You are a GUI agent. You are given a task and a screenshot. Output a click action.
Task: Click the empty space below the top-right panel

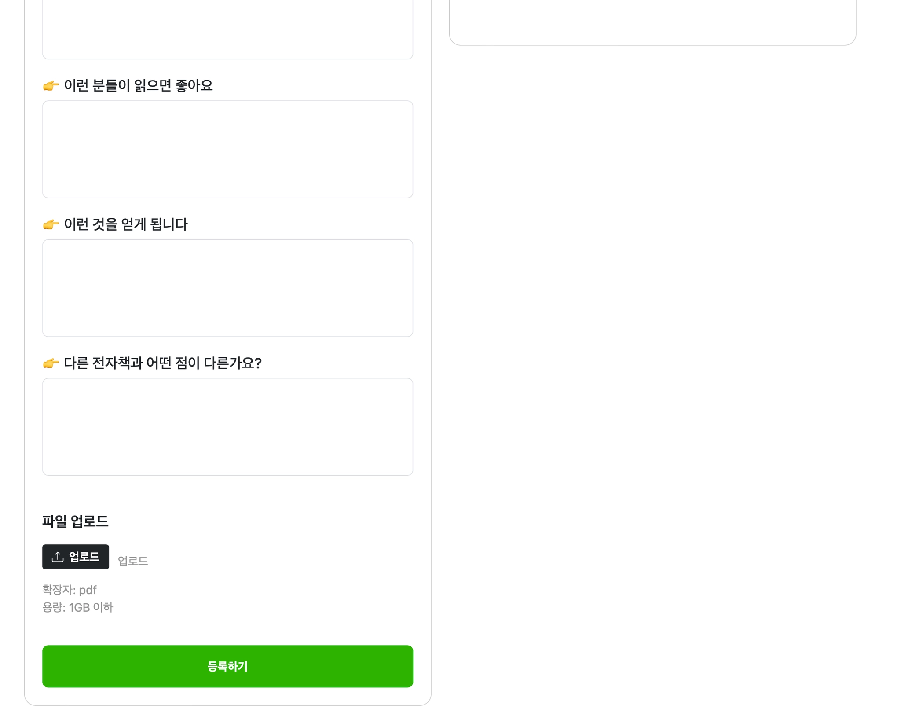652,308
